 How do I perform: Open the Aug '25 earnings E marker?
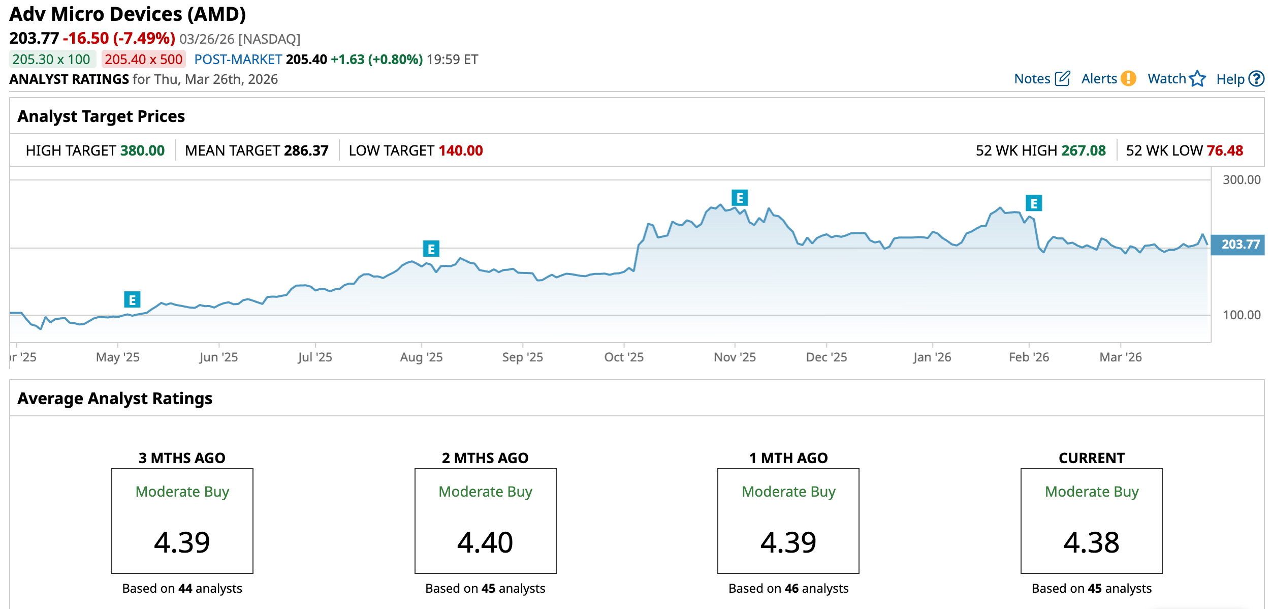431,249
